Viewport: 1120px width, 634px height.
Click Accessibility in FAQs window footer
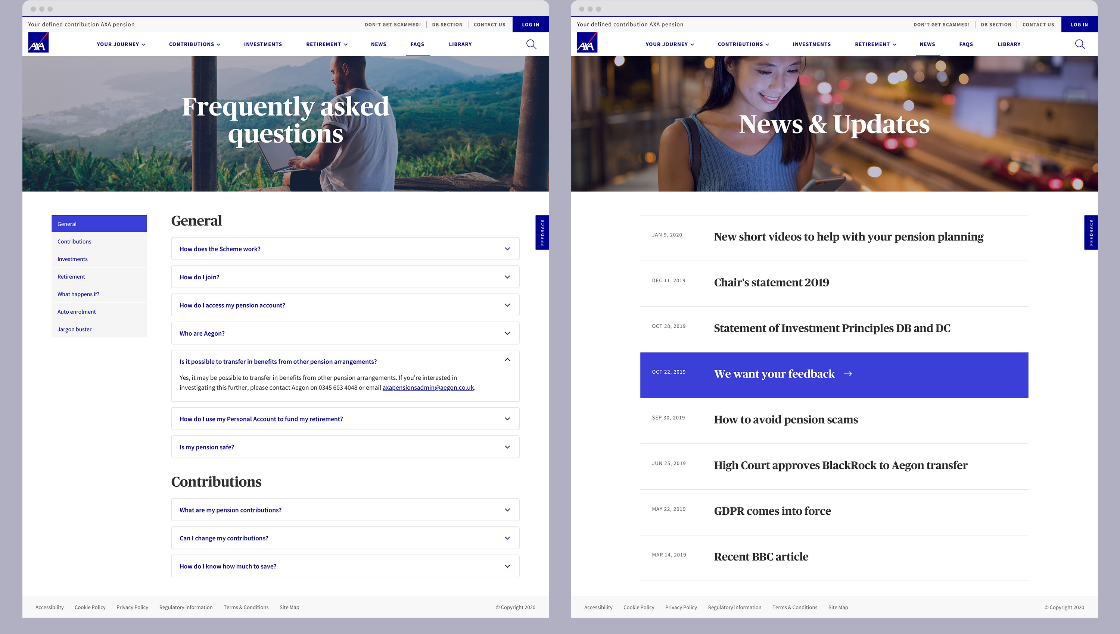(49, 608)
